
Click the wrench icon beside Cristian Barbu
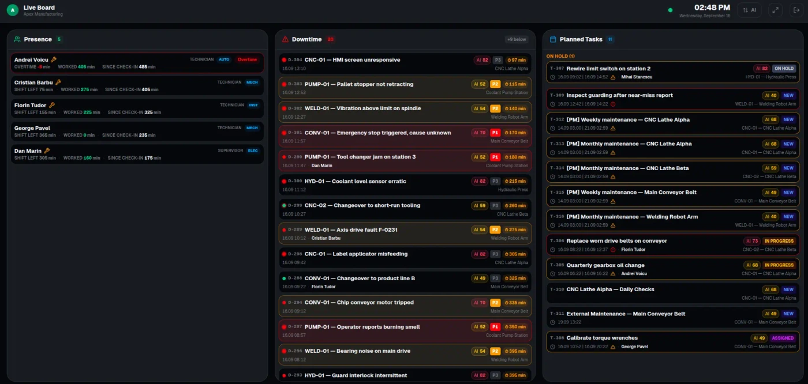pyautogui.click(x=58, y=82)
